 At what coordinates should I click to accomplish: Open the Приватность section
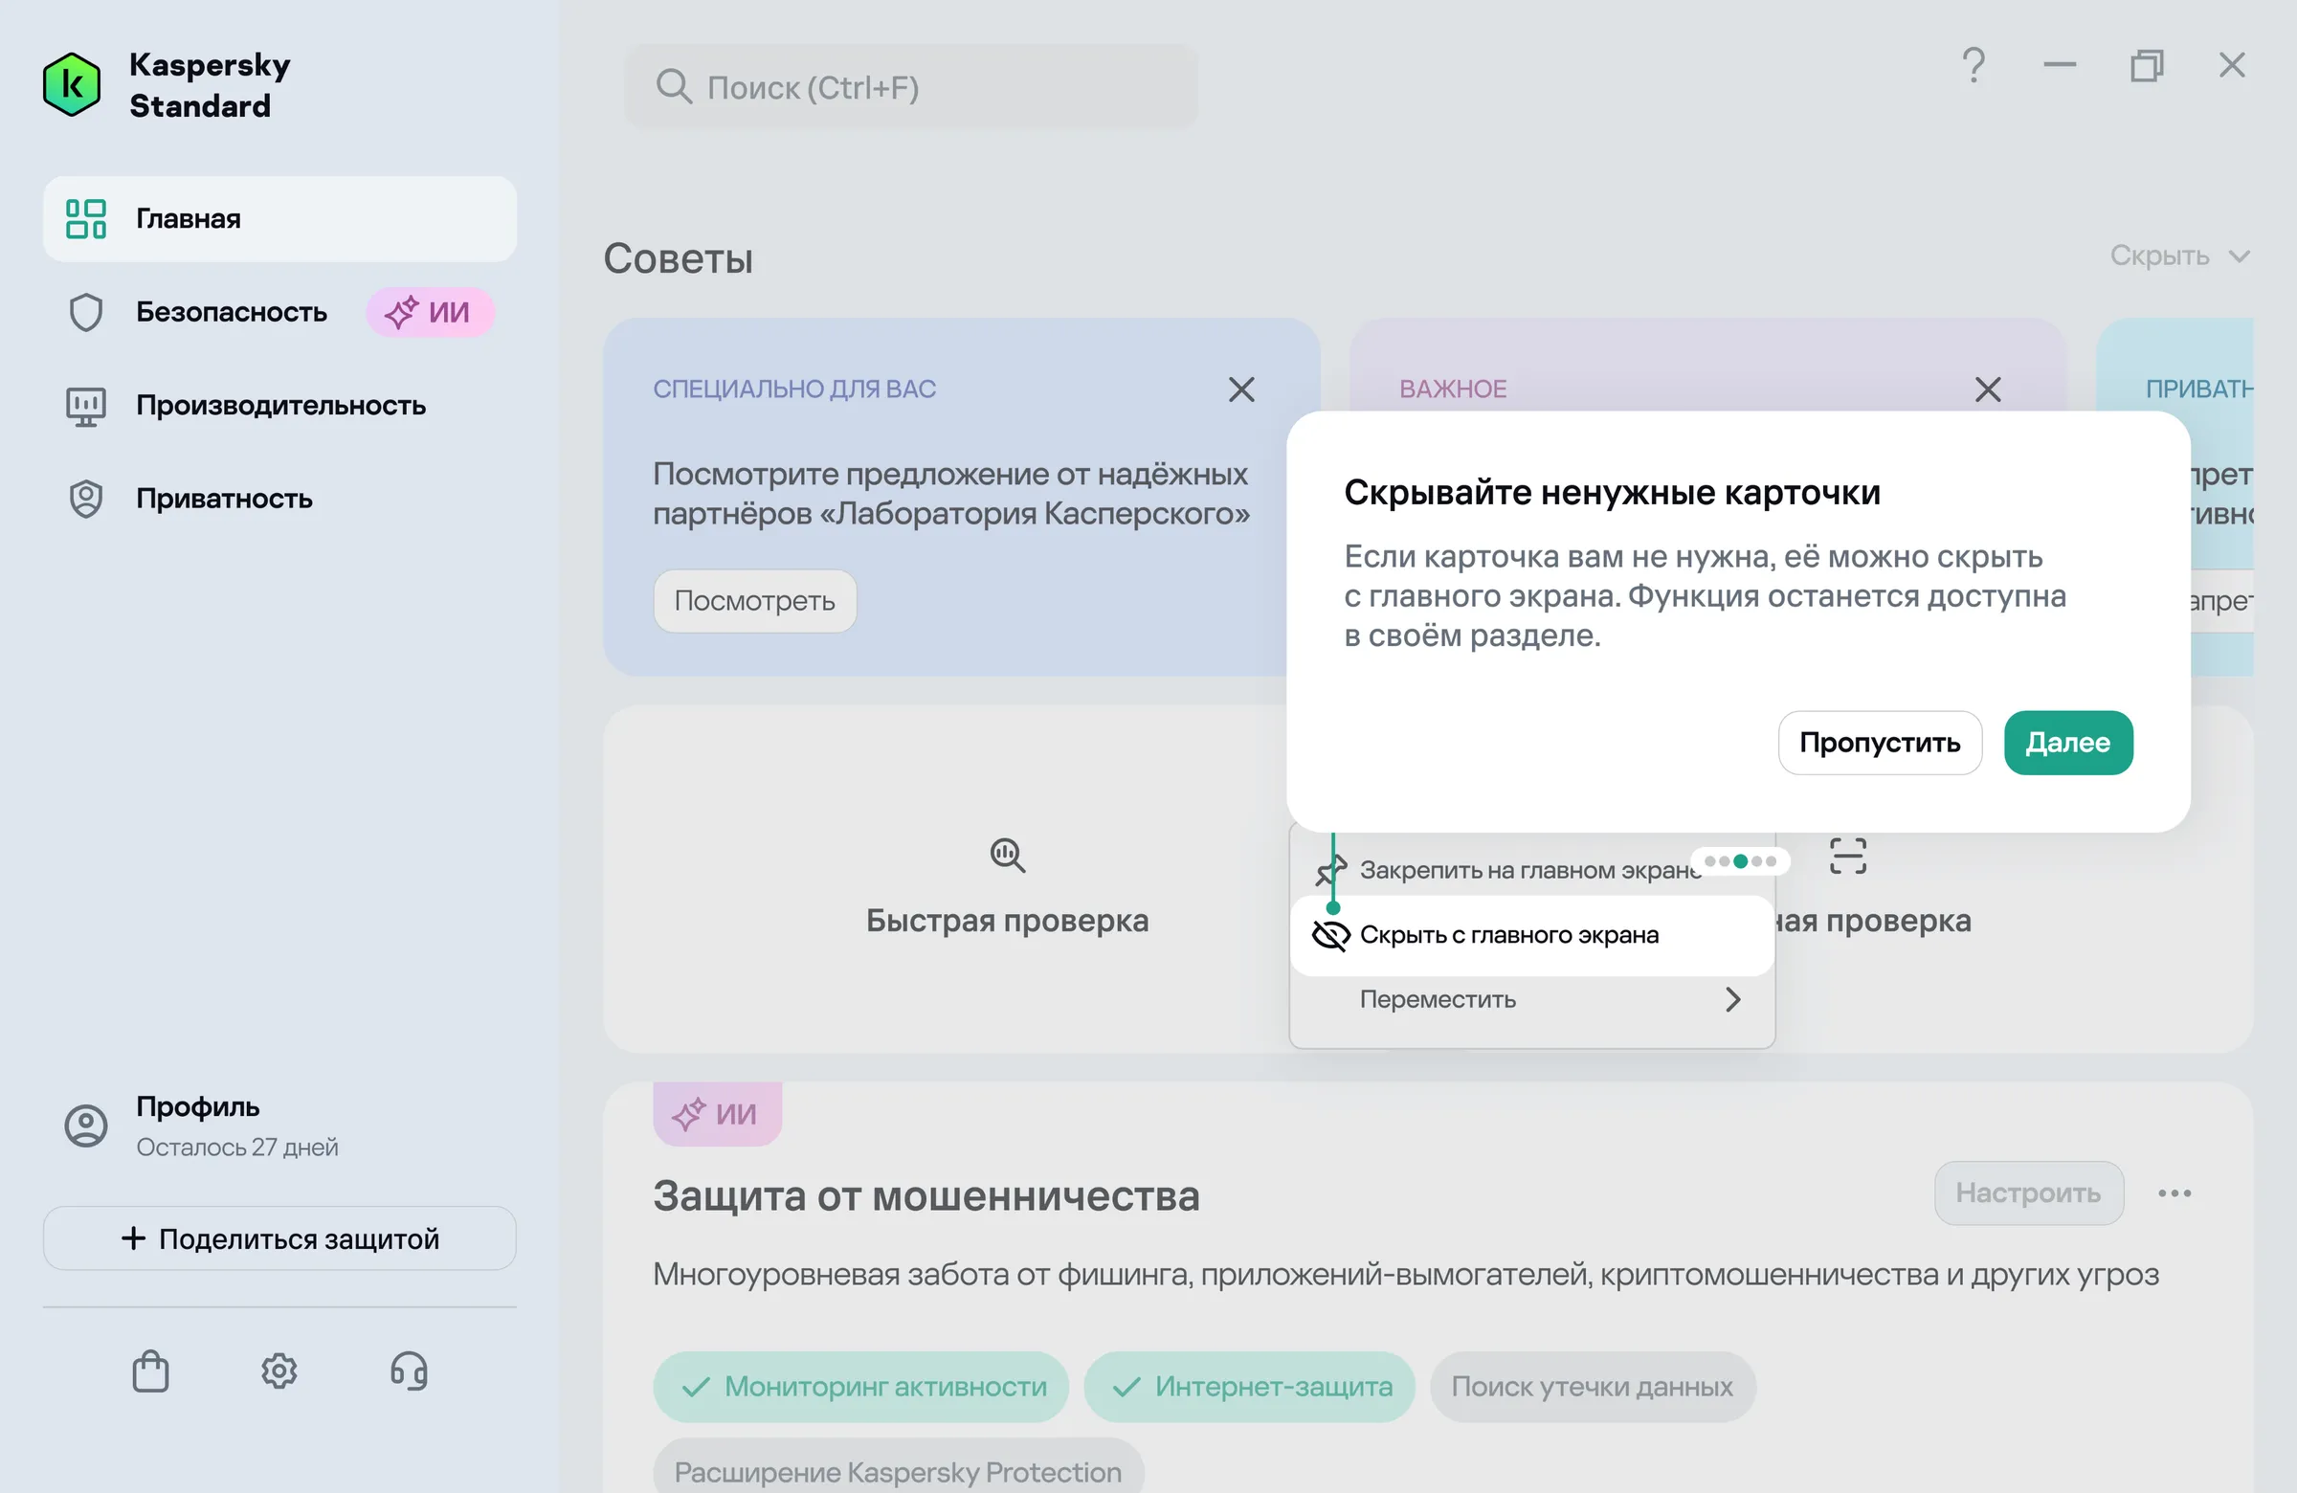pos(279,499)
